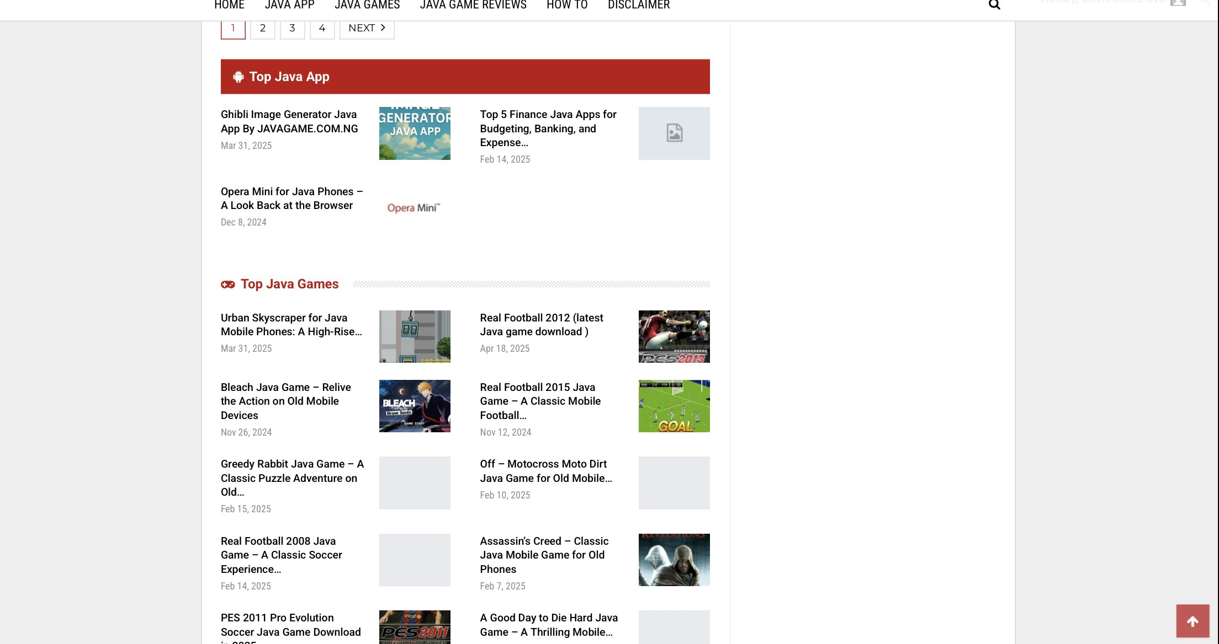Click the Urban Skyscraper game thumbnail
Viewport: 1219px width, 644px height.
[x=415, y=336]
